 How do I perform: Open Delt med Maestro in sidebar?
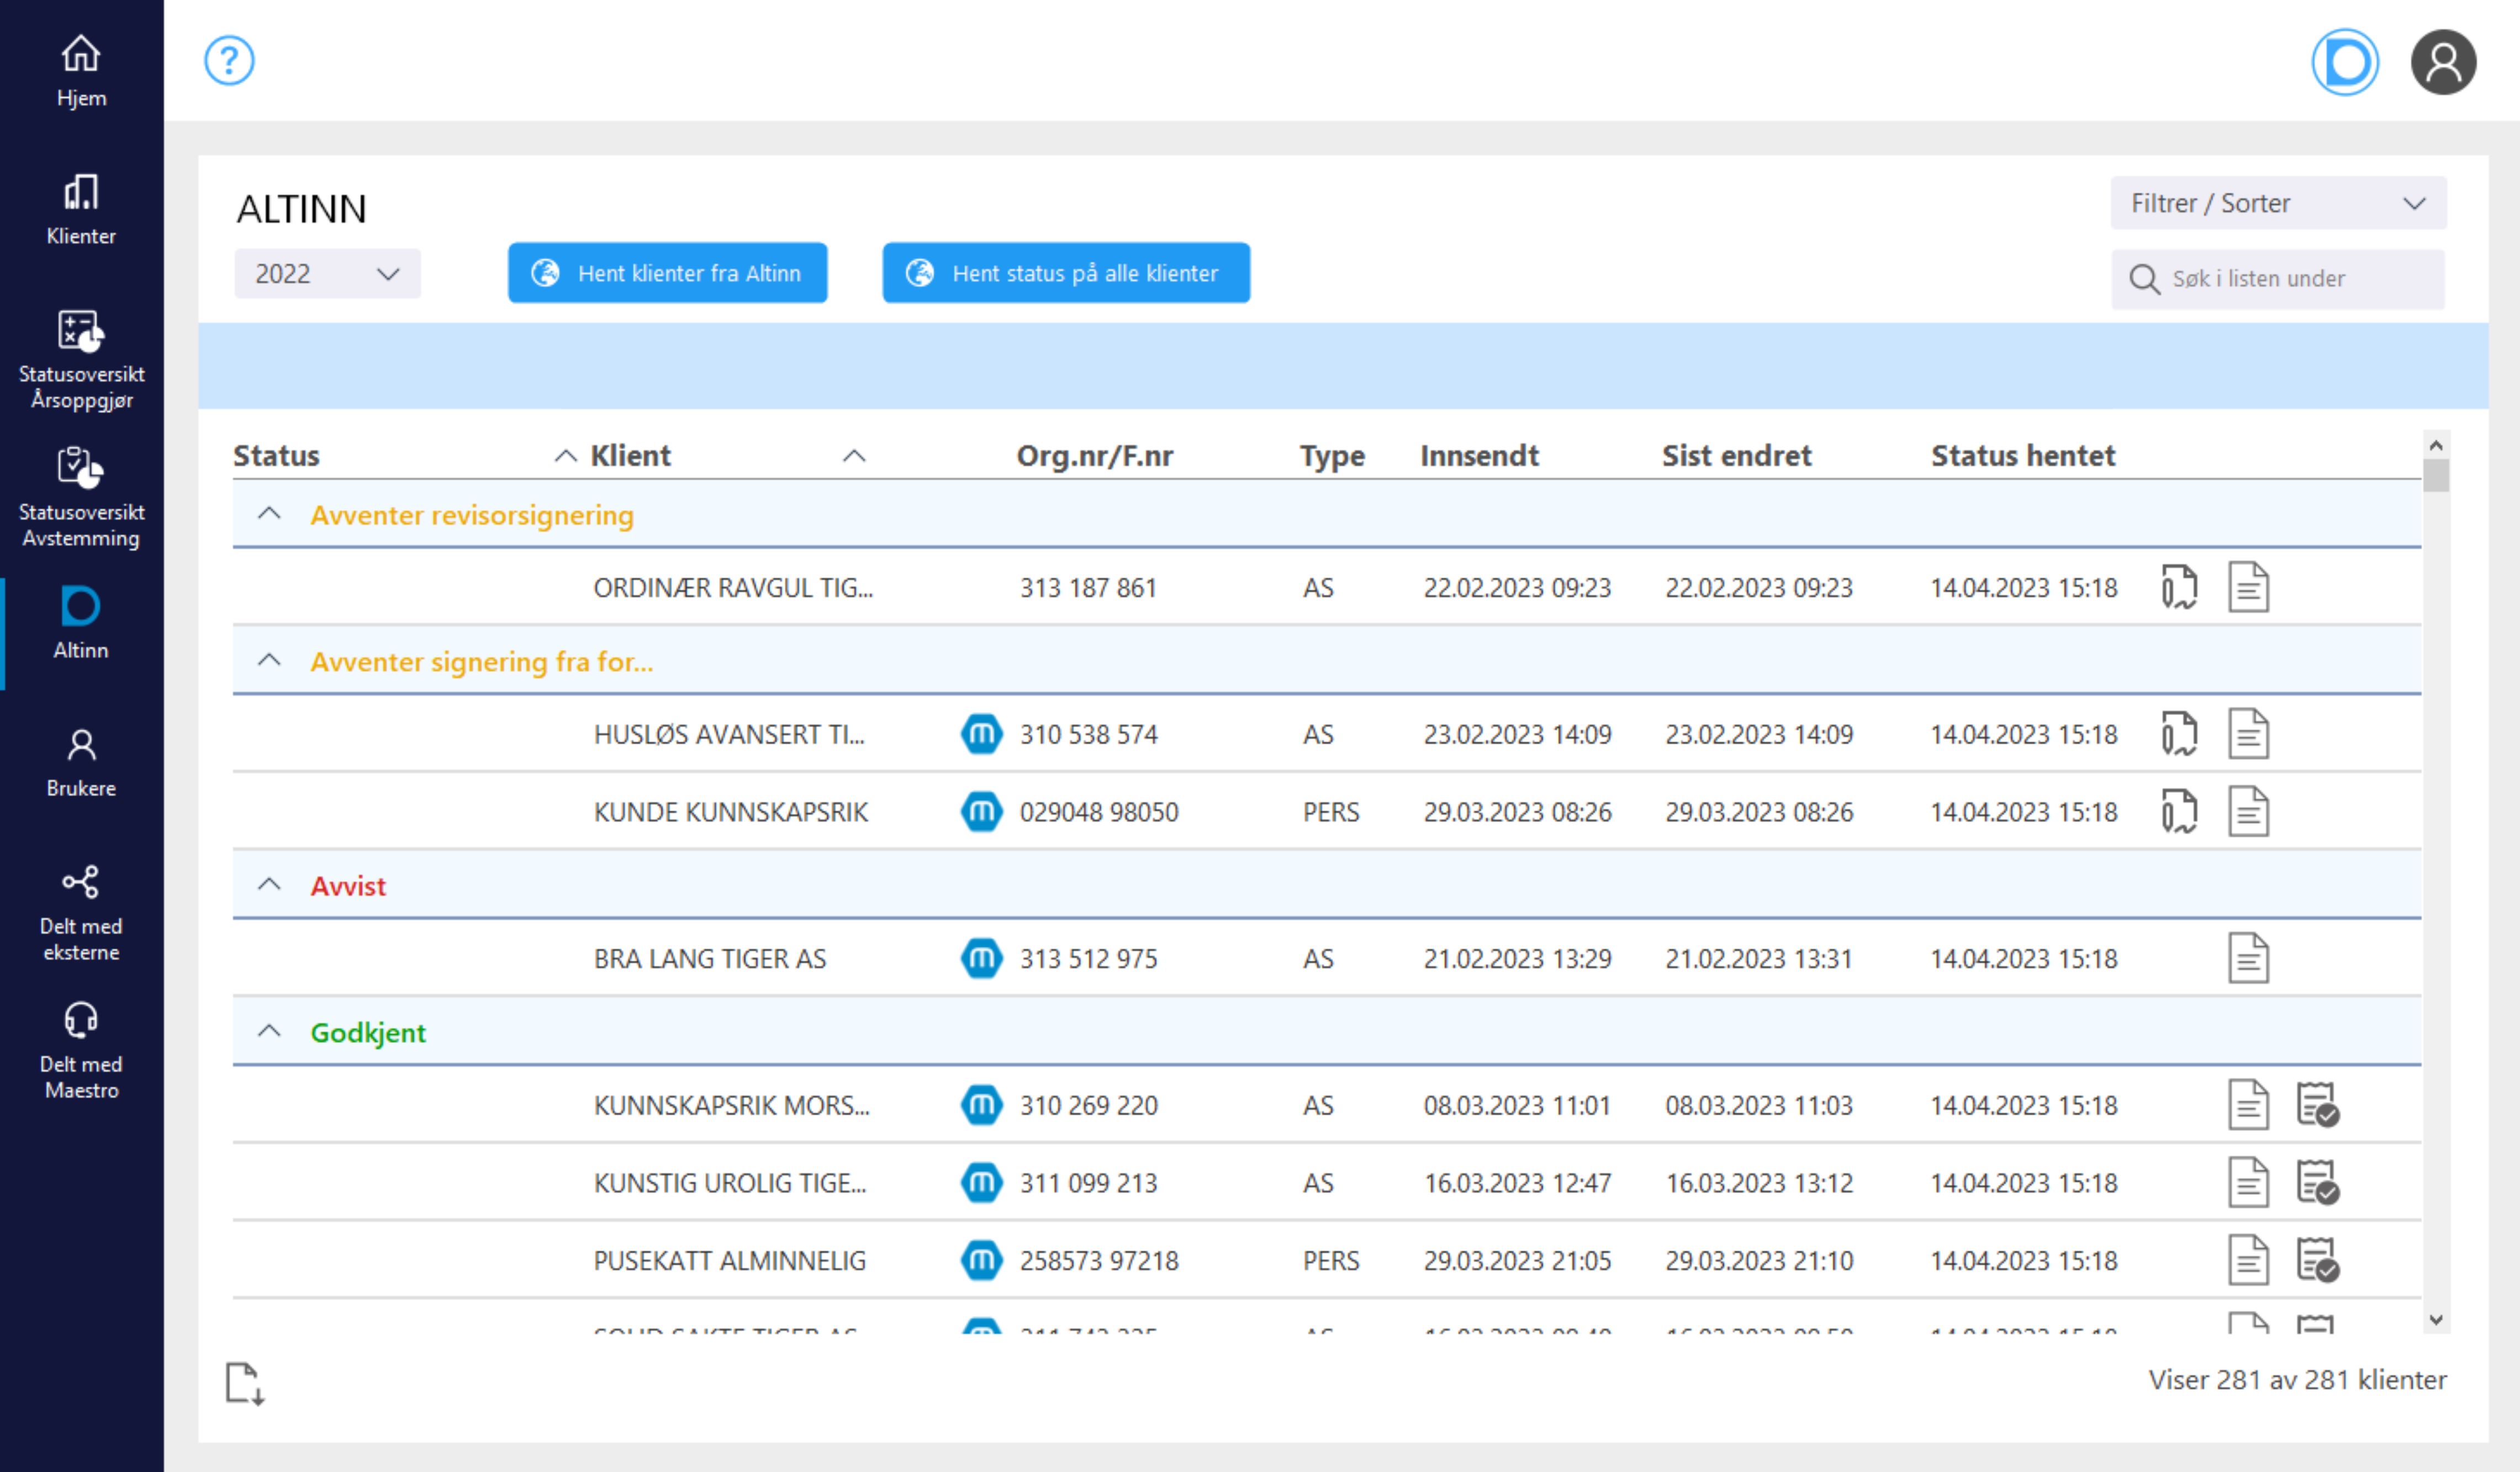tap(81, 1050)
